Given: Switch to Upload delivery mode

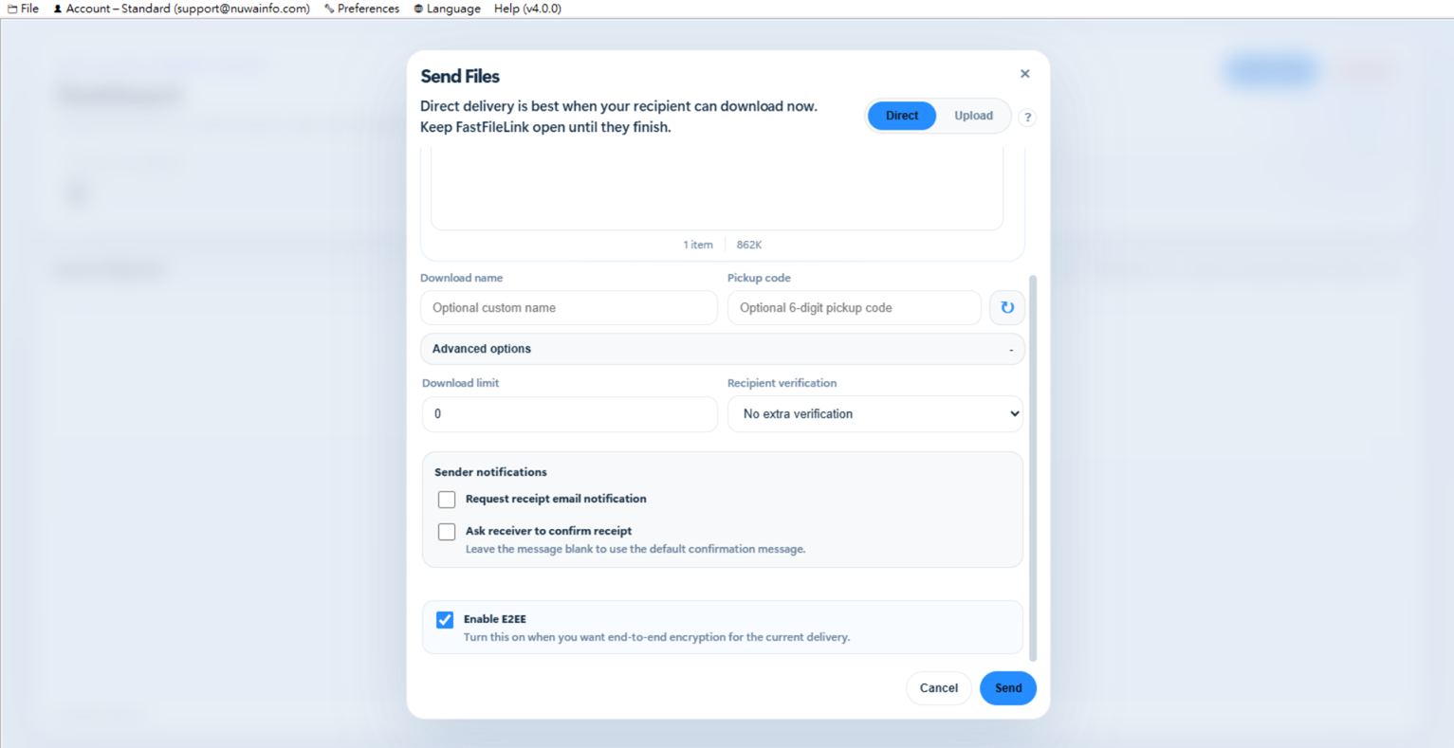Looking at the screenshot, I should tap(973, 116).
